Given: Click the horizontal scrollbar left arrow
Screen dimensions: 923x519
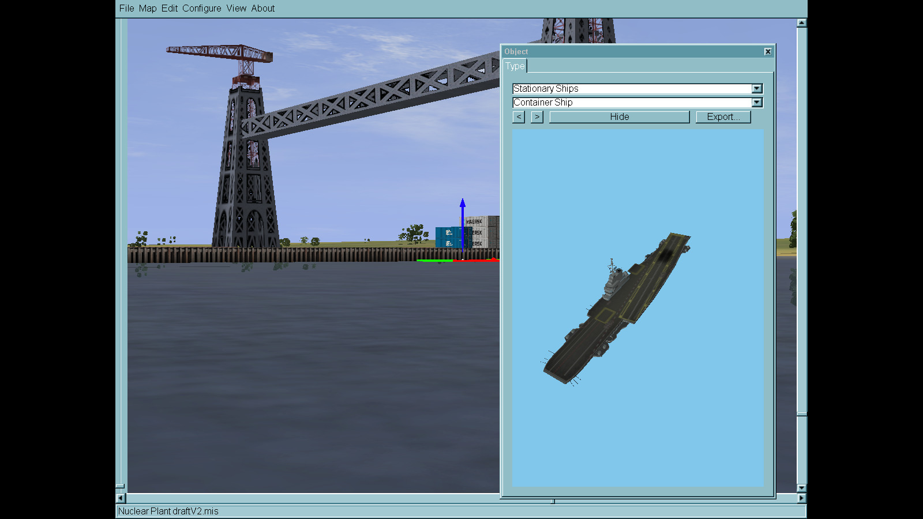Looking at the screenshot, I should [x=121, y=498].
